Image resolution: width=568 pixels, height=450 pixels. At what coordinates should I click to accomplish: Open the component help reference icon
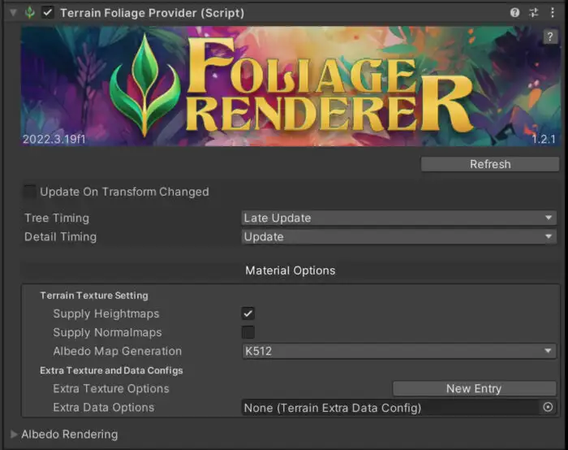514,13
